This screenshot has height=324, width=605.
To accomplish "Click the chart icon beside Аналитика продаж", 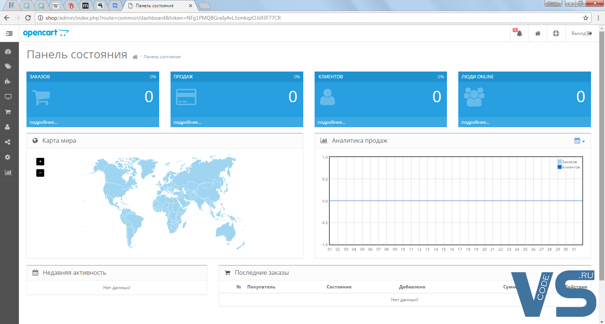I will coord(324,140).
